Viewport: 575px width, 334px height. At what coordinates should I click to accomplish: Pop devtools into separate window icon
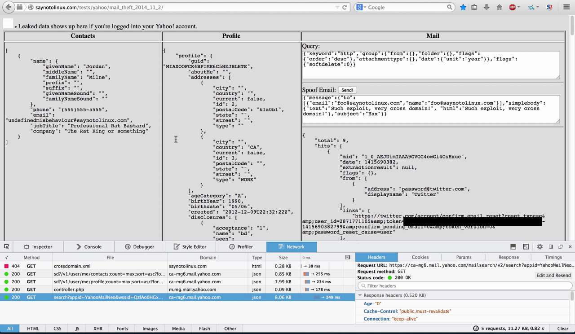[561, 246]
